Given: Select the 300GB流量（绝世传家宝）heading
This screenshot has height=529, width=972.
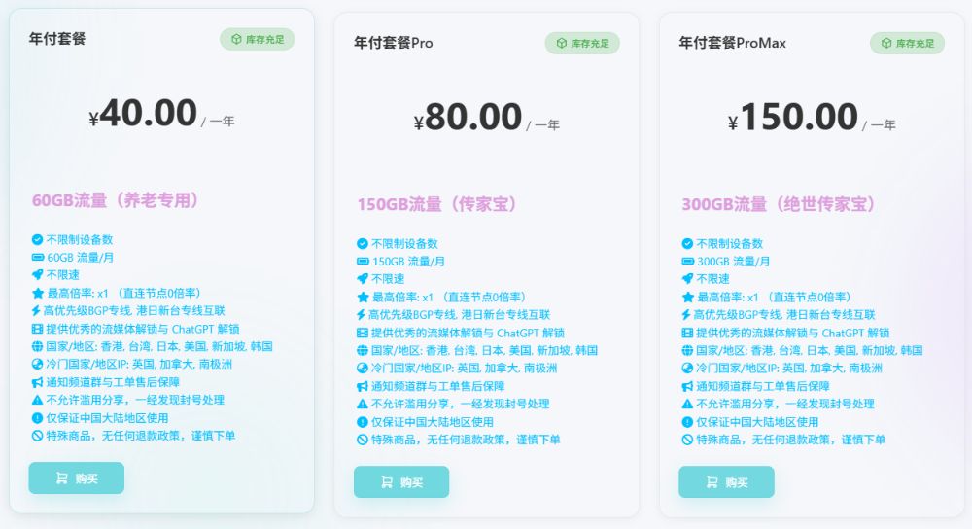Looking at the screenshot, I should pos(779,204).
